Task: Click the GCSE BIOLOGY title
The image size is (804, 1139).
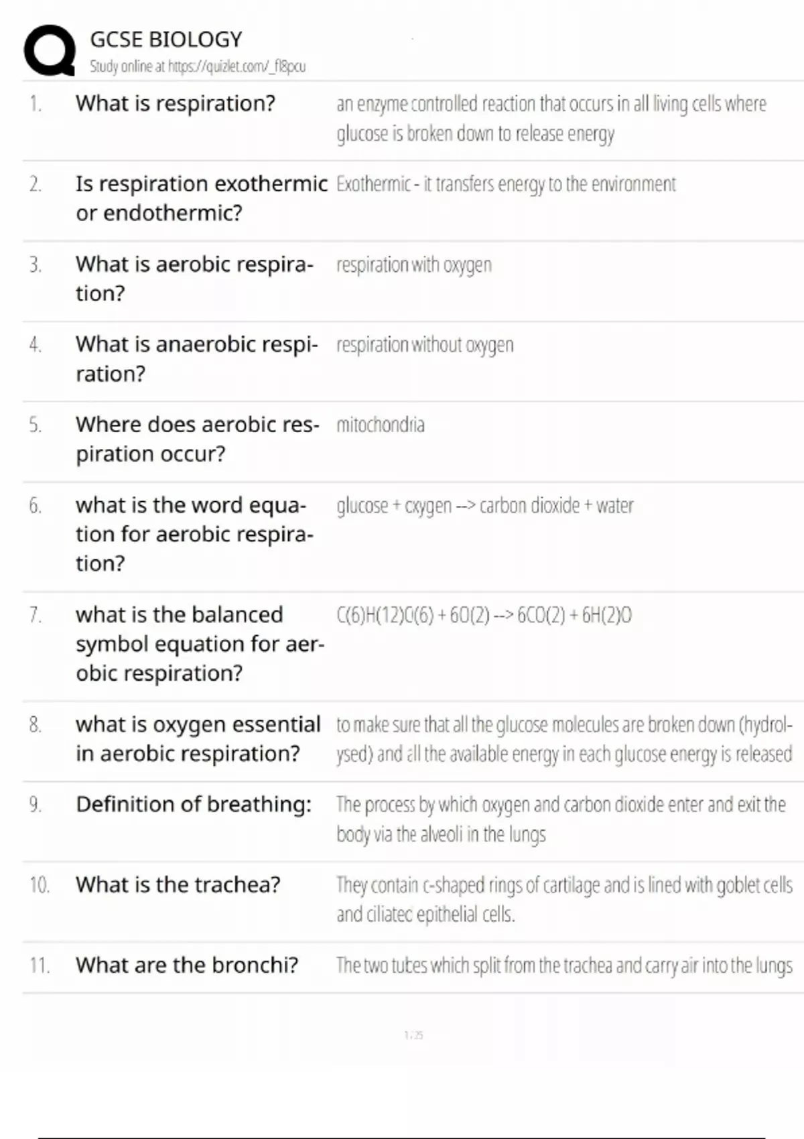Action: [x=166, y=40]
